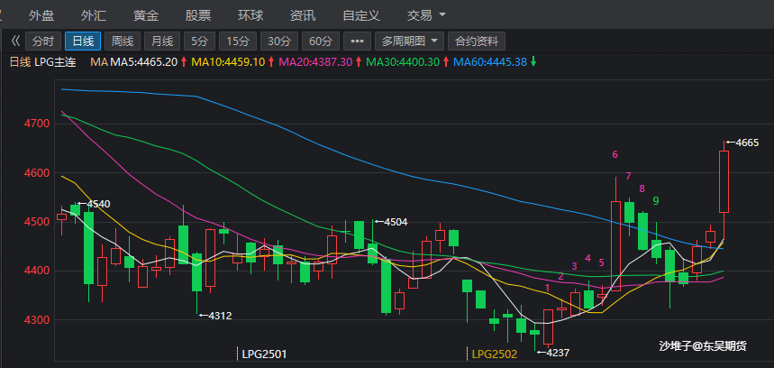Open the 黄金 menu tab
This screenshot has width=774, height=368.
(146, 15)
